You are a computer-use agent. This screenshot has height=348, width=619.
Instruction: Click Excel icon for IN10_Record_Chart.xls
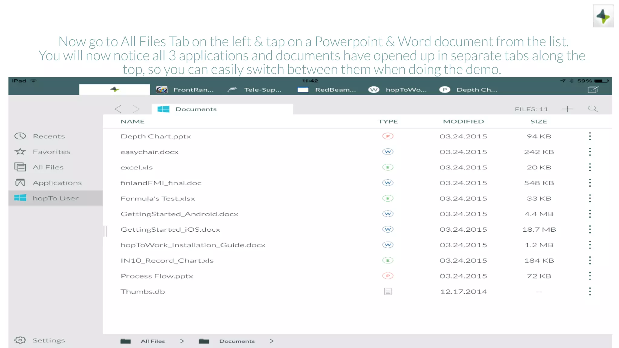tap(388, 260)
